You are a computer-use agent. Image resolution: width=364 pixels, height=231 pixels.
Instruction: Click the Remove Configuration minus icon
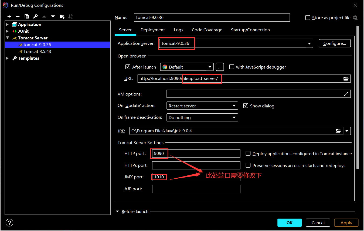point(18,17)
